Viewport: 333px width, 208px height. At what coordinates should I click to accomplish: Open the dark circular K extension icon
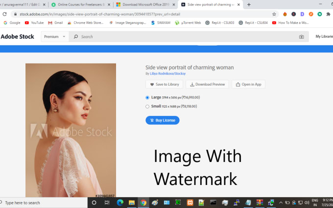coord(293,14)
